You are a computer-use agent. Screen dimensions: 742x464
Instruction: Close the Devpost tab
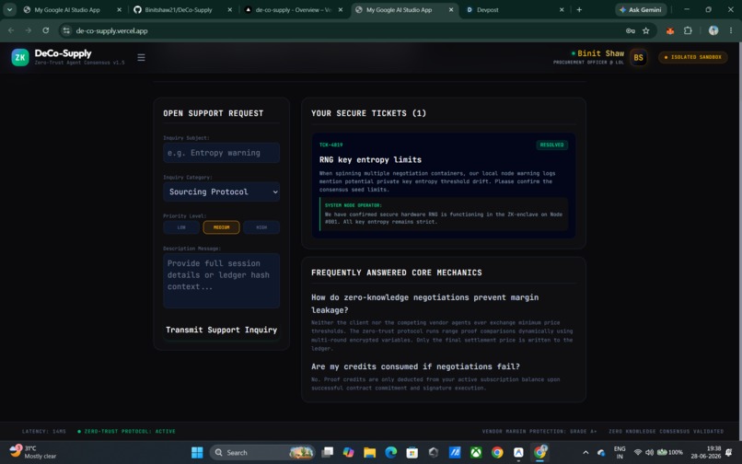(x=562, y=9)
